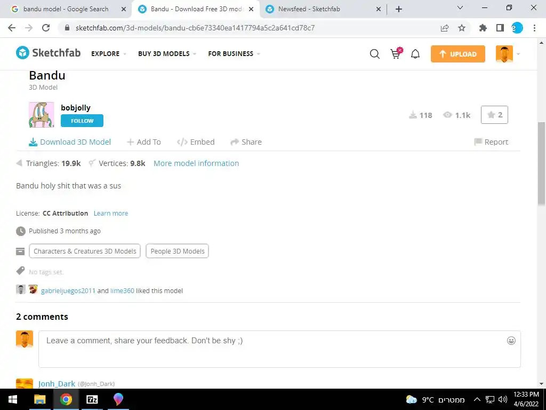Open the notifications bell
546x410 pixels.
point(415,54)
